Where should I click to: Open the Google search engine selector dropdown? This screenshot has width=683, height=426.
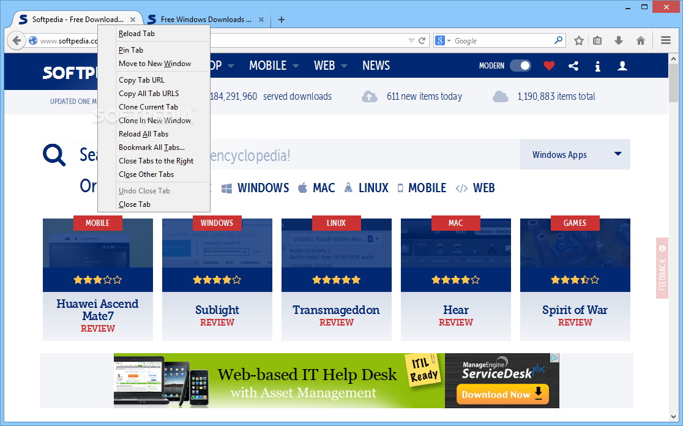pyautogui.click(x=442, y=41)
